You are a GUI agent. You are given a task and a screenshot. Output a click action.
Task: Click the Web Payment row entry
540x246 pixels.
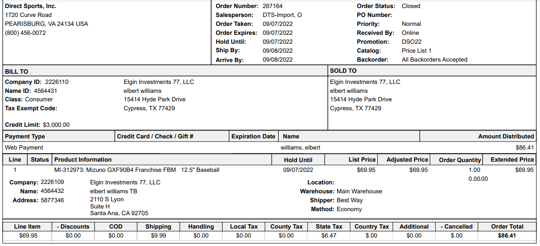click(24, 147)
